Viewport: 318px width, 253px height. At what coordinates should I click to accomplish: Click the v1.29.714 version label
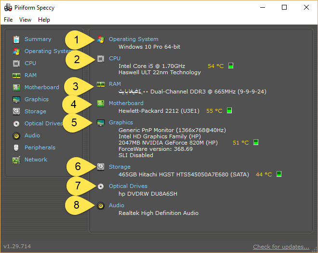point(17,246)
